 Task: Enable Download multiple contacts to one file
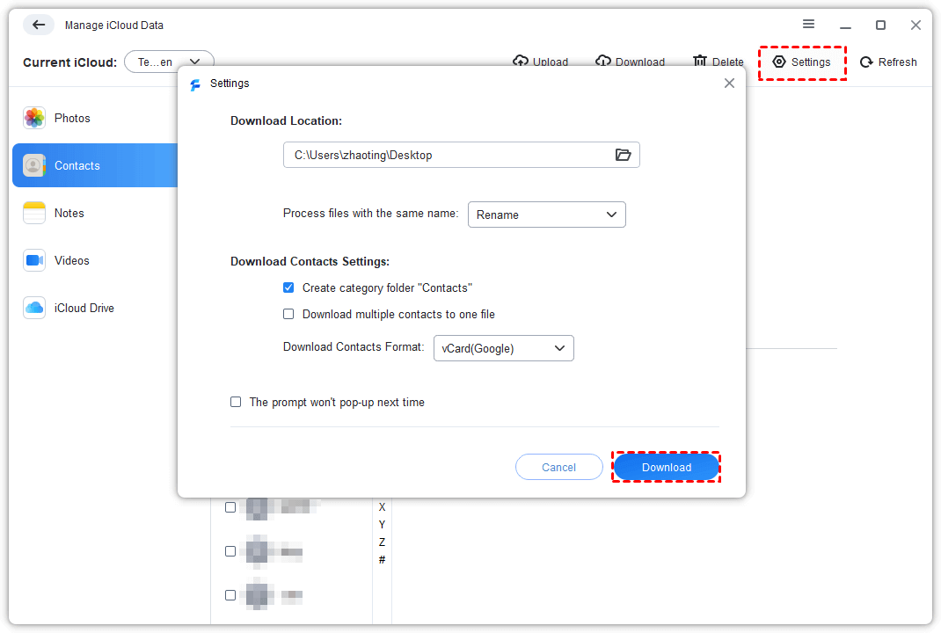tap(288, 315)
